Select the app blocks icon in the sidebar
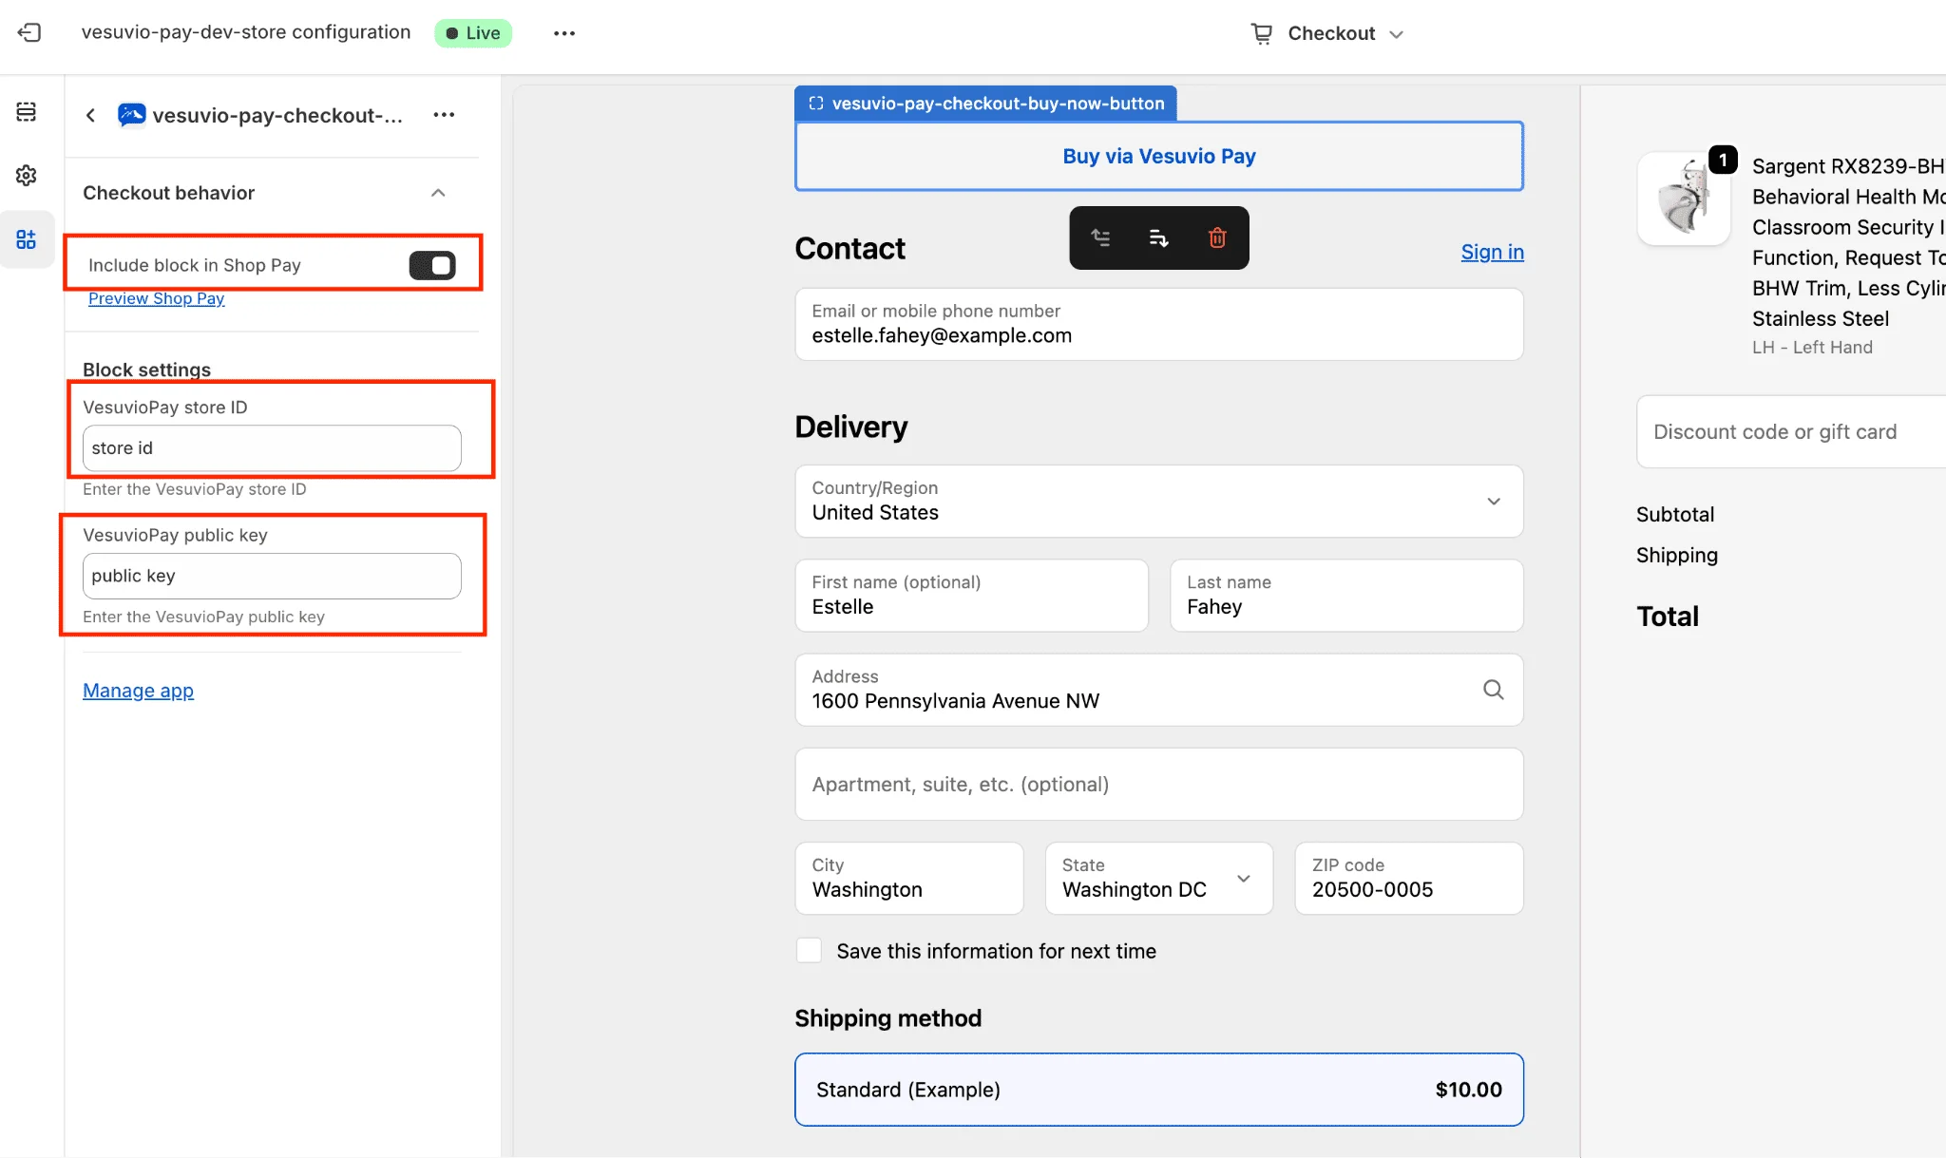The image size is (1946, 1158). tap(26, 238)
